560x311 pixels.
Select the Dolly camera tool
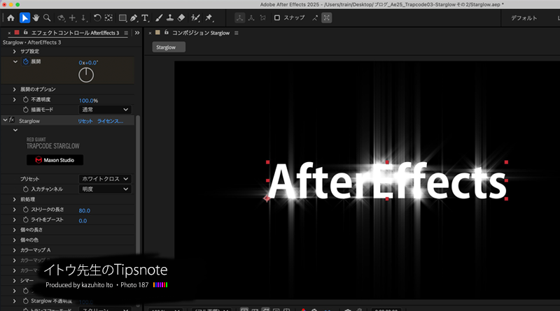(x=83, y=18)
